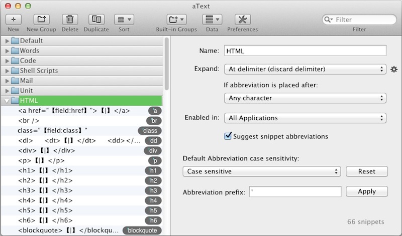The height and width of the screenshot is (236, 402).
Task: Open the Expand delimiter dropdown
Action: [305, 69]
